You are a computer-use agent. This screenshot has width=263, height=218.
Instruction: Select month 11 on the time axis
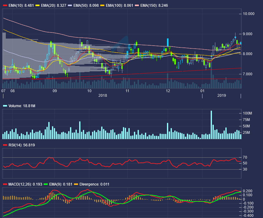pos(127,91)
